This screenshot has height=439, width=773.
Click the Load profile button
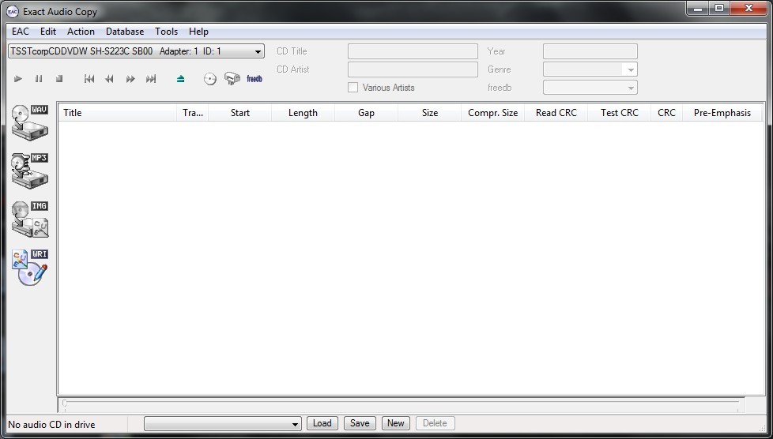[x=322, y=423]
